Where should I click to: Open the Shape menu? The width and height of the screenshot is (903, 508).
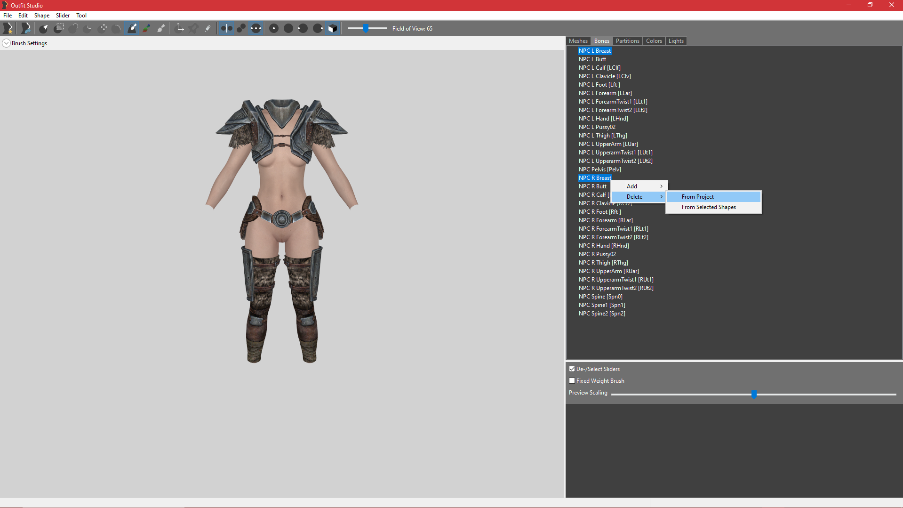tap(42, 16)
